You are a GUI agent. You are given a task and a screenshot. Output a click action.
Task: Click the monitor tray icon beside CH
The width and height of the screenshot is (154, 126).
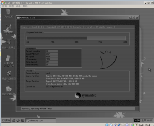coord(139,120)
